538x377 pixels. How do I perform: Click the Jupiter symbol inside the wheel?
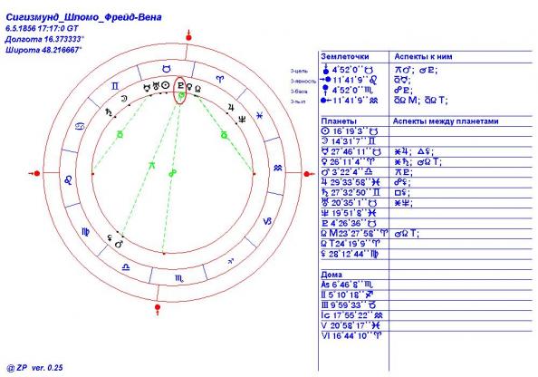click(x=231, y=108)
